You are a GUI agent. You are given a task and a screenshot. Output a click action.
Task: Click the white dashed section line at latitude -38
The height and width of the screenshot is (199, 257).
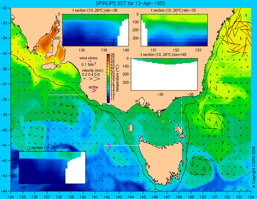pos(66,95)
